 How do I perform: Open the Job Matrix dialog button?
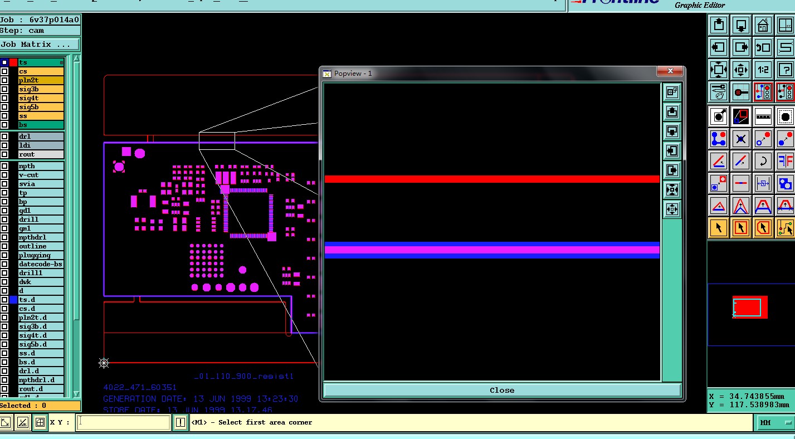pos(40,45)
